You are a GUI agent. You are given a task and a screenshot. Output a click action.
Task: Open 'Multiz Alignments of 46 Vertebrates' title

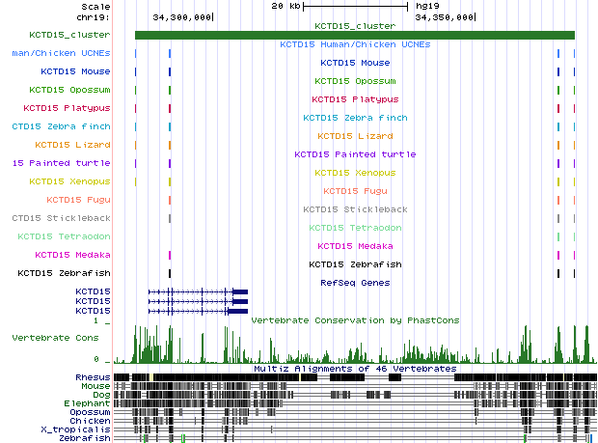(355, 369)
